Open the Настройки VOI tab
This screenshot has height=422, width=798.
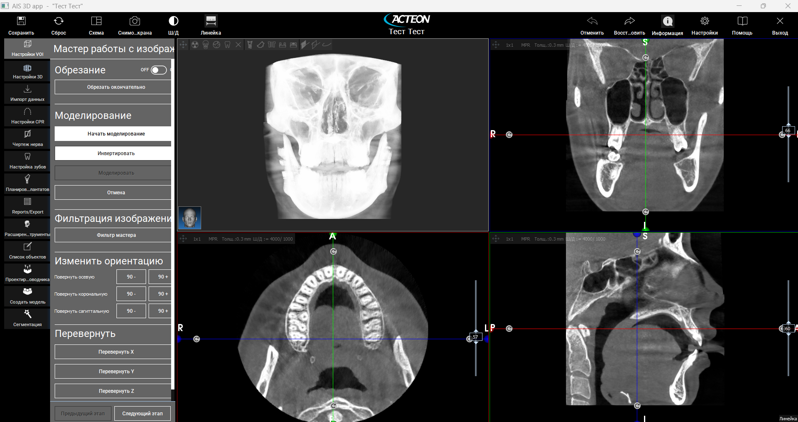(x=28, y=48)
